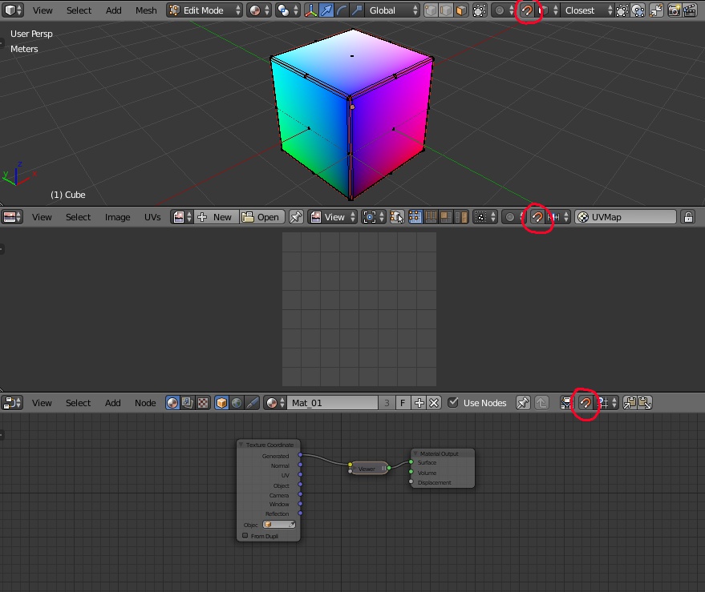Open the Global transform orientation dropdown

coord(393,10)
